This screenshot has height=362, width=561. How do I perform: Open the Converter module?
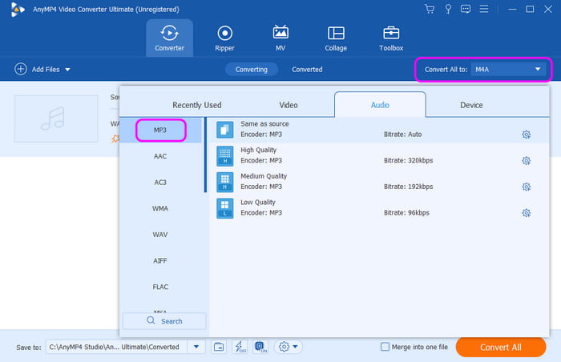pyautogui.click(x=169, y=38)
